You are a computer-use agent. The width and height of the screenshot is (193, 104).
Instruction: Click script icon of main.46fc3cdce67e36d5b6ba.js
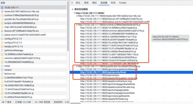2,27
